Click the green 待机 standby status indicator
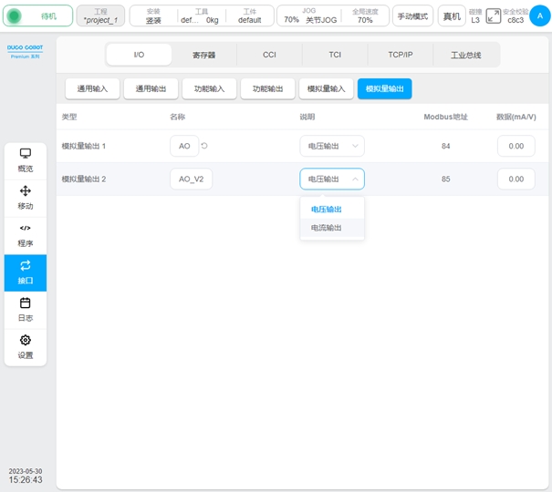Image resolution: width=552 pixels, height=492 pixels. 36,15
